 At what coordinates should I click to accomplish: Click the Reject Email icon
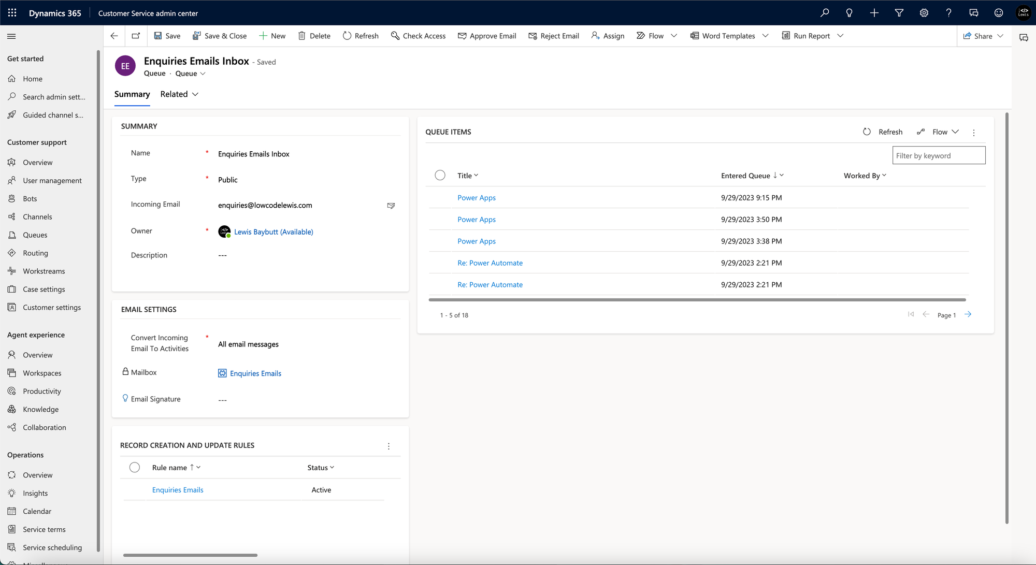point(533,36)
